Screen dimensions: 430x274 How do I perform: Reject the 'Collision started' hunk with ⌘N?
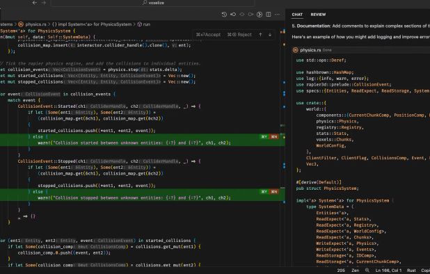[274, 137]
